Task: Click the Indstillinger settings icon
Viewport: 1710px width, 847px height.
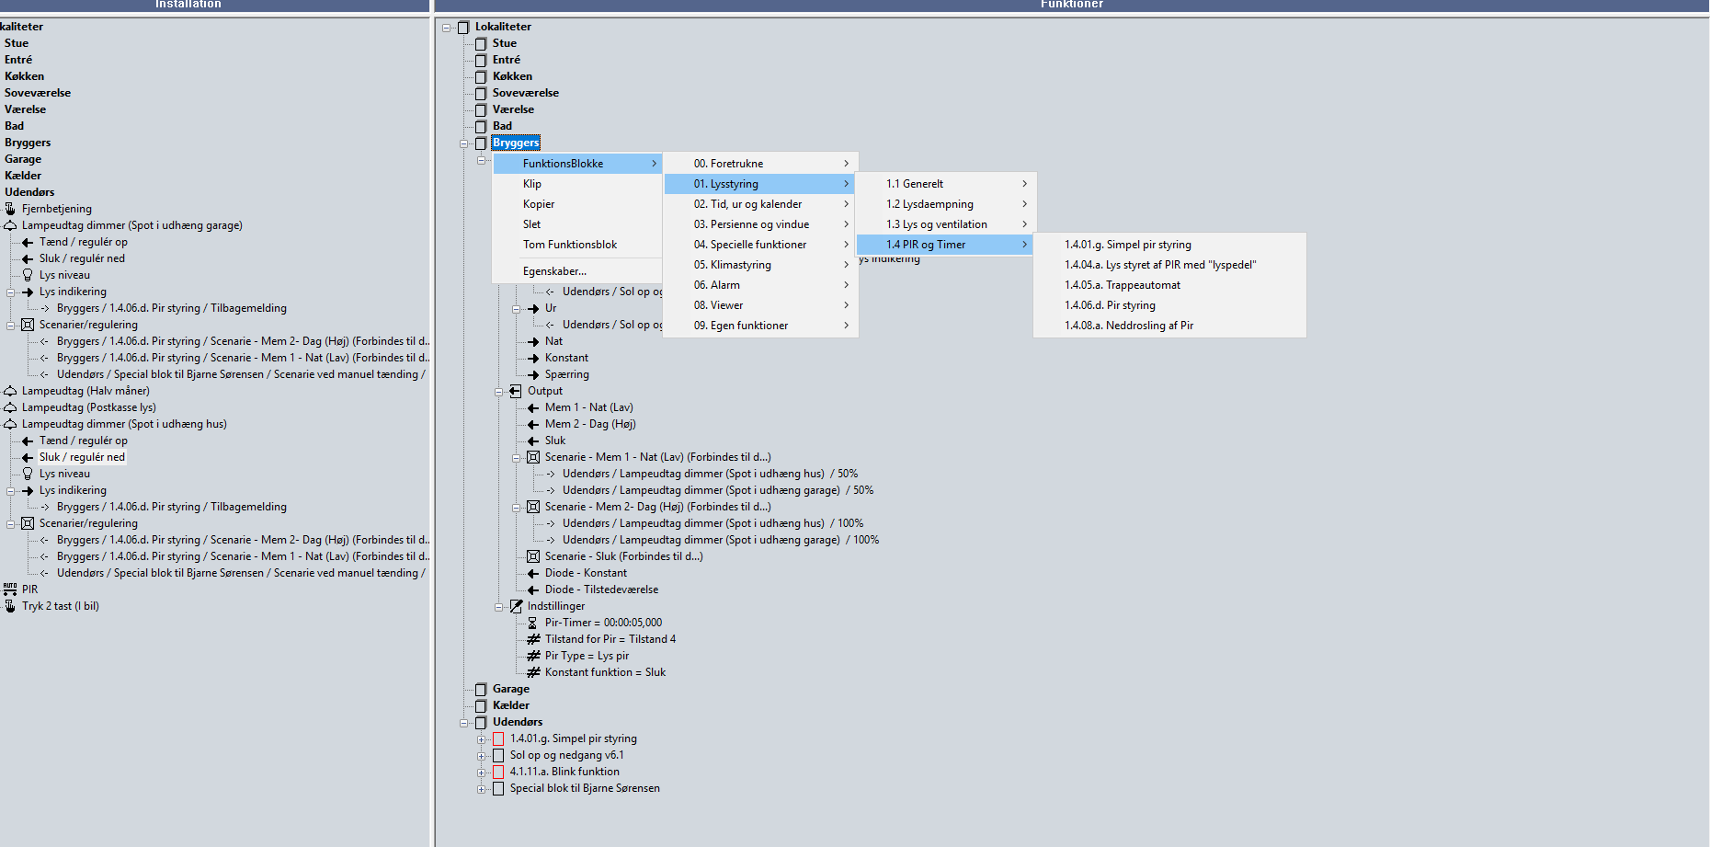Action: [516, 606]
